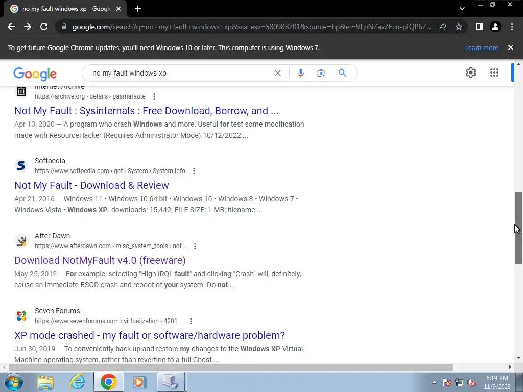This screenshot has width=523, height=392.
Task: Open 'Not My Fault : Sysinternals' result
Action: 147,111
